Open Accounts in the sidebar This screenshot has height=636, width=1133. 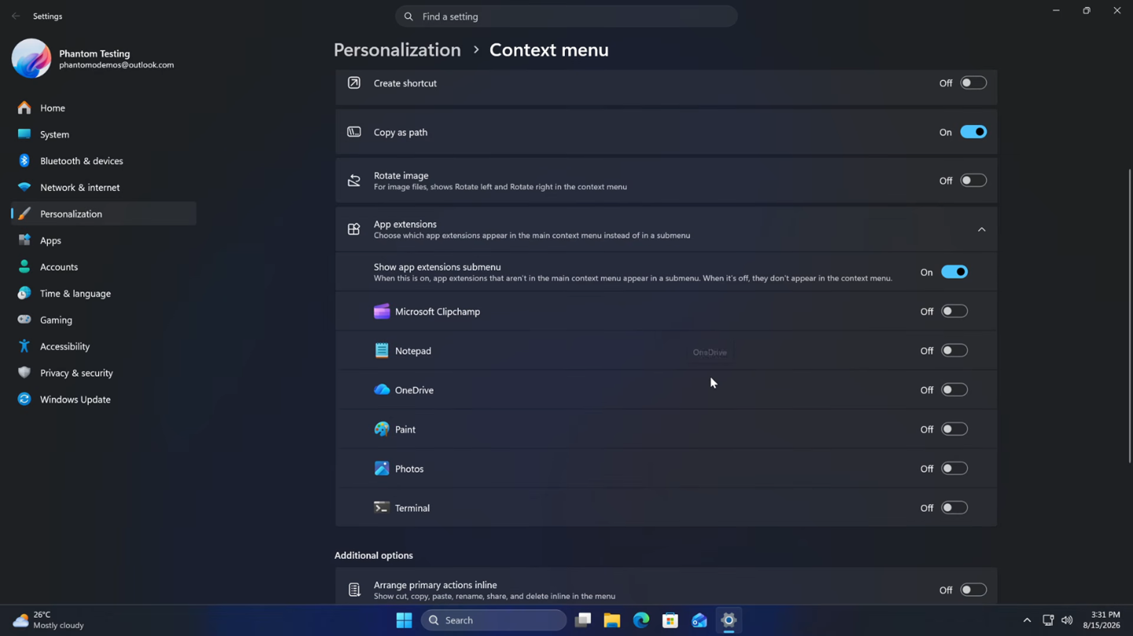coord(104,267)
